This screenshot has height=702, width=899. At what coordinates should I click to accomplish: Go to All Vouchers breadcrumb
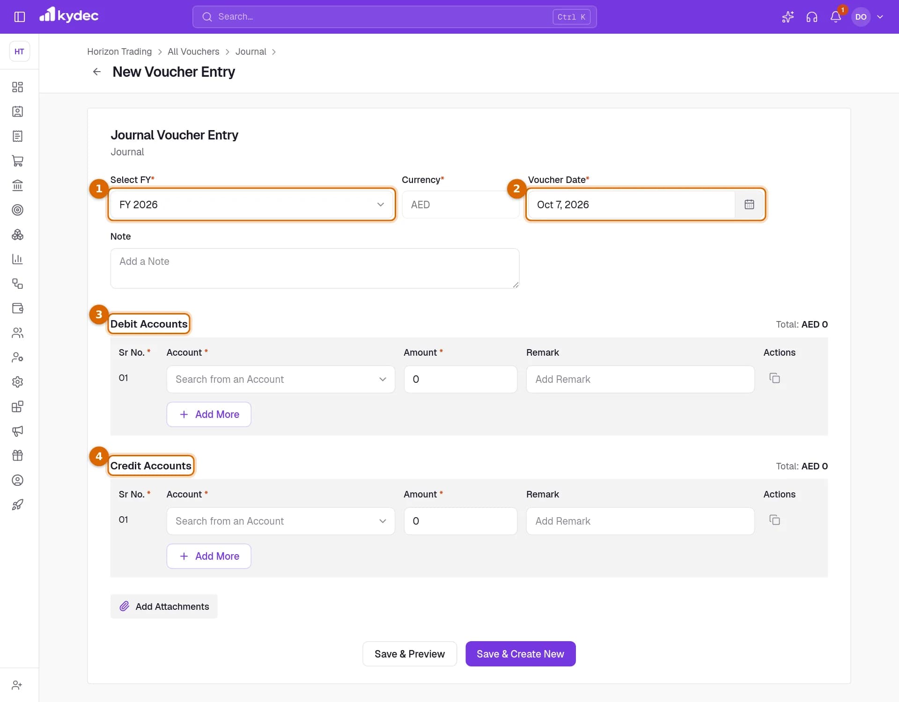click(x=193, y=51)
